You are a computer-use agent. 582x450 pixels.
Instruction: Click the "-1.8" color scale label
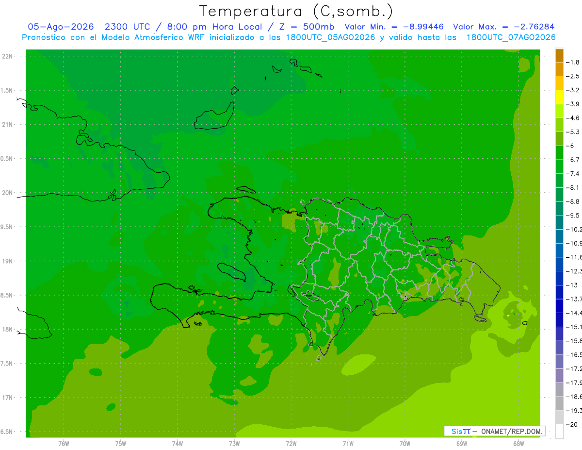pyautogui.click(x=573, y=62)
